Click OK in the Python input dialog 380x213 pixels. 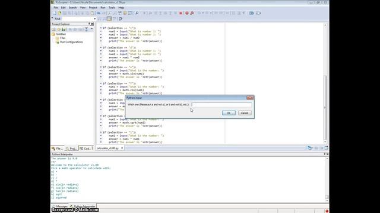[x=229, y=113]
